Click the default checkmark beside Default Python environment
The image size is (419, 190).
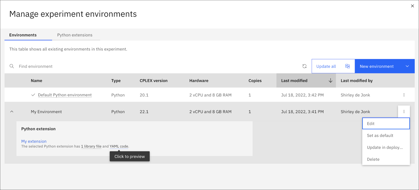pos(33,95)
